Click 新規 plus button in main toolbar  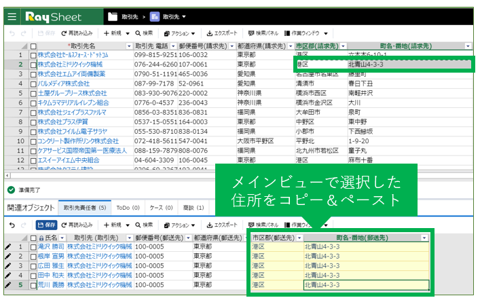(x=112, y=33)
